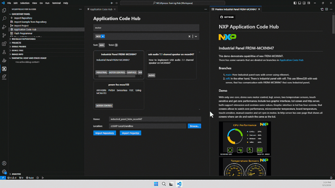Open Run and Debug view
335x188 pixels.
pos(4,27)
